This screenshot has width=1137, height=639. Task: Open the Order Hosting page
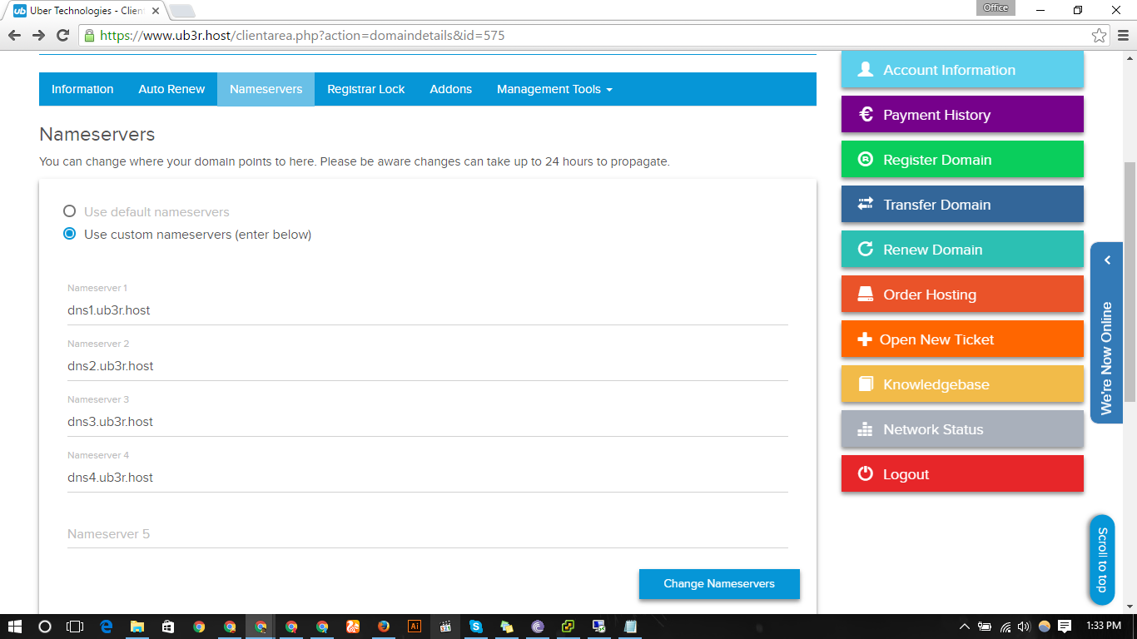[x=962, y=295]
